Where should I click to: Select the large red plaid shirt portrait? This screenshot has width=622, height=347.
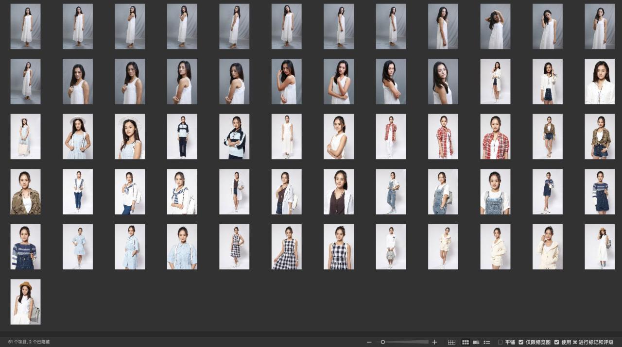pos(495,136)
